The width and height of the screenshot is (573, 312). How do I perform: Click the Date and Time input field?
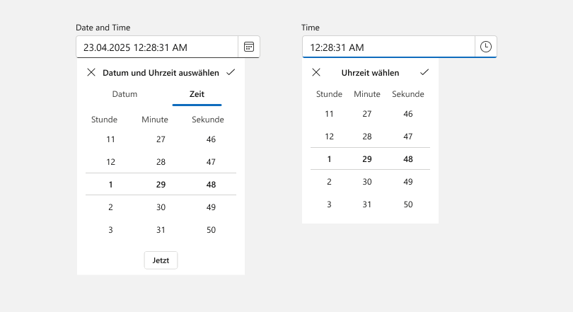[x=157, y=47]
